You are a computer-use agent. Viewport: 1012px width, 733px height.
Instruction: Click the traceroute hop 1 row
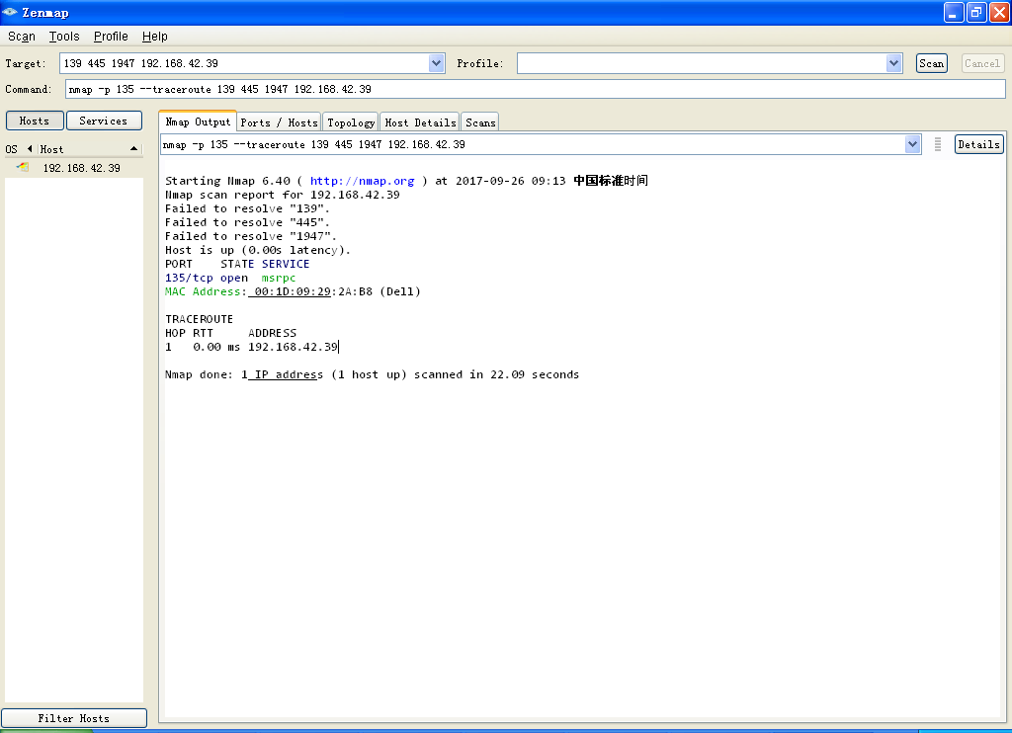251,347
